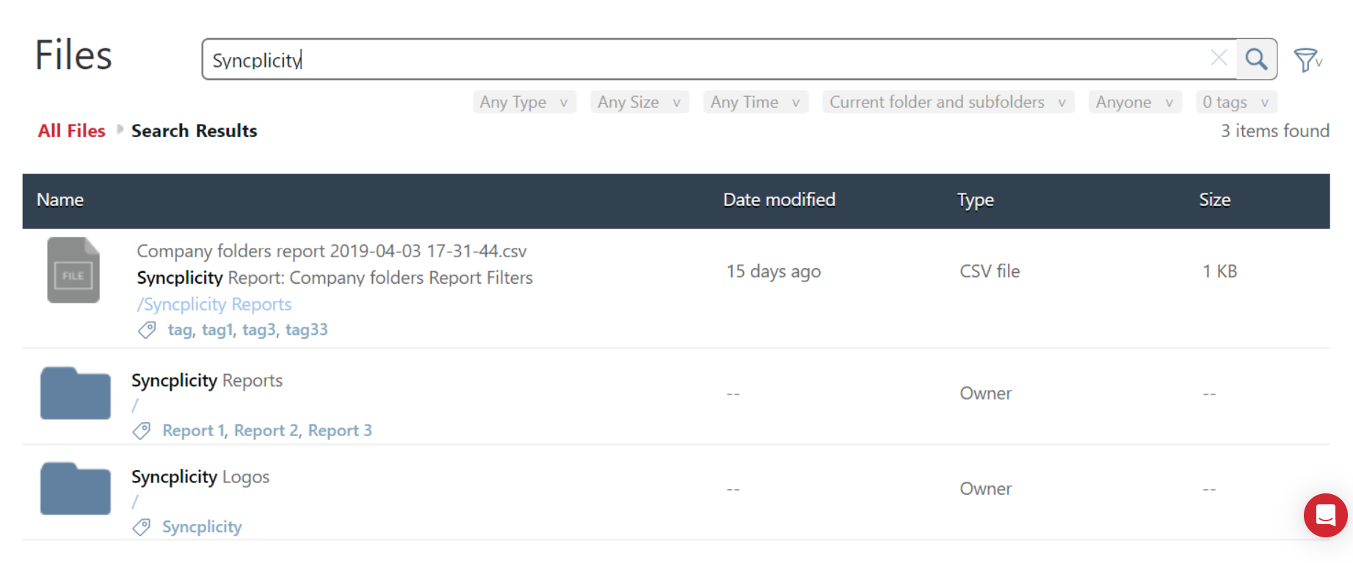Image resolution: width=1353 pixels, height=563 pixels.
Task: Click the Syncplicity Reports folder icon
Action: (x=76, y=393)
